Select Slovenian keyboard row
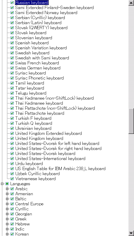The height and width of the screenshot is (236, 134). pyautogui.click(x=33, y=38)
